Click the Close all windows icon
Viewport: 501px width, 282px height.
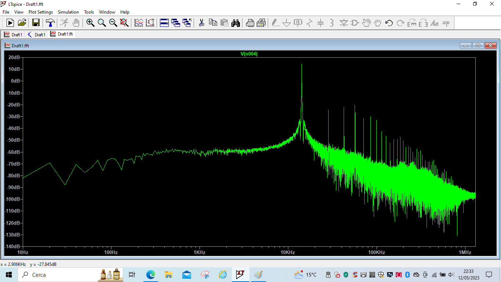coord(187,23)
